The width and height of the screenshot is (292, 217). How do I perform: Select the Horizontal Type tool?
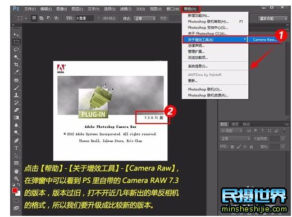click(x=16, y=148)
